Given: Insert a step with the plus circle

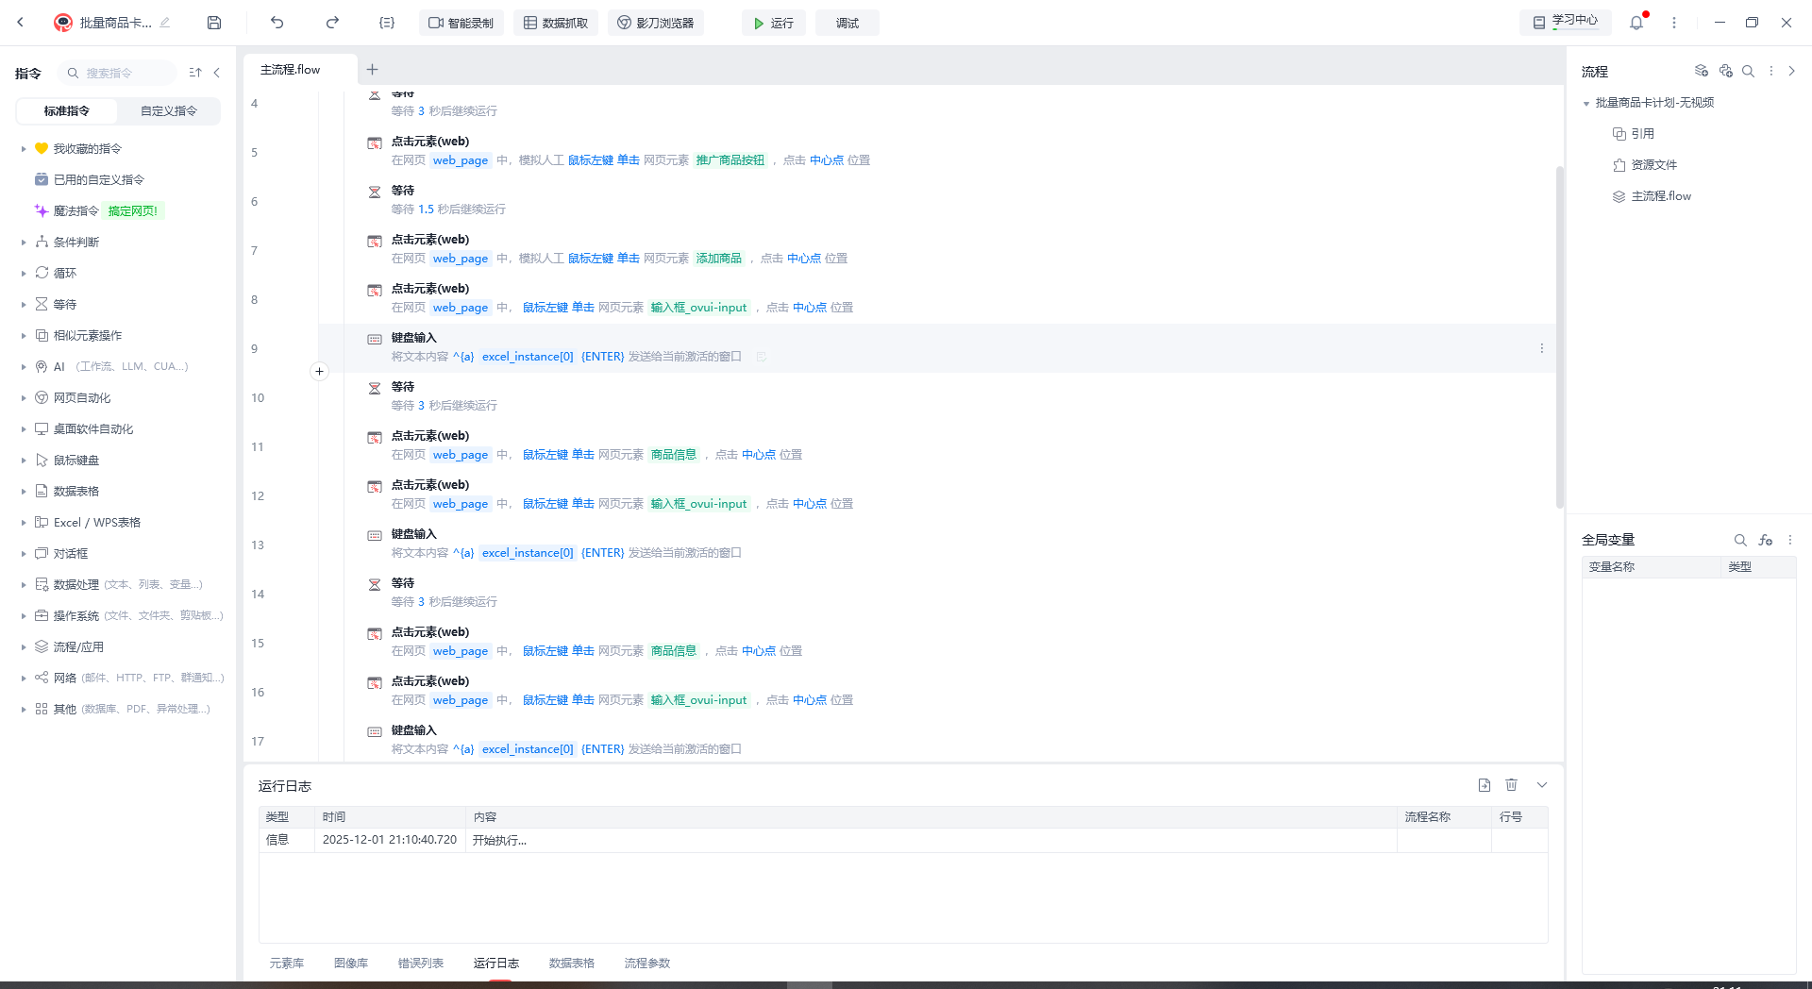Looking at the screenshot, I should [x=319, y=372].
